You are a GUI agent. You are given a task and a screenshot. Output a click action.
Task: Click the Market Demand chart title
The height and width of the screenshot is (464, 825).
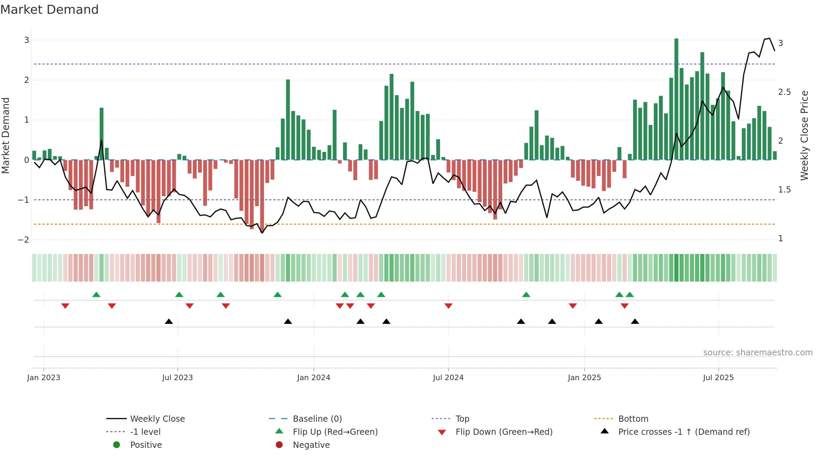tap(49, 10)
